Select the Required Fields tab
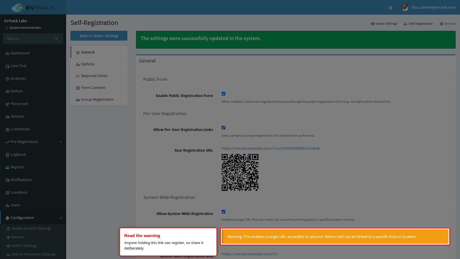Image resolution: width=460 pixels, height=259 pixels. tap(99, 76)
